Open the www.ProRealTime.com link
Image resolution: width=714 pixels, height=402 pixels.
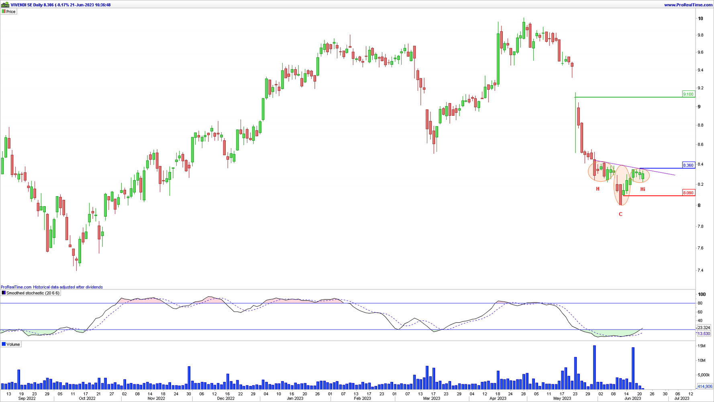[688, 5]
